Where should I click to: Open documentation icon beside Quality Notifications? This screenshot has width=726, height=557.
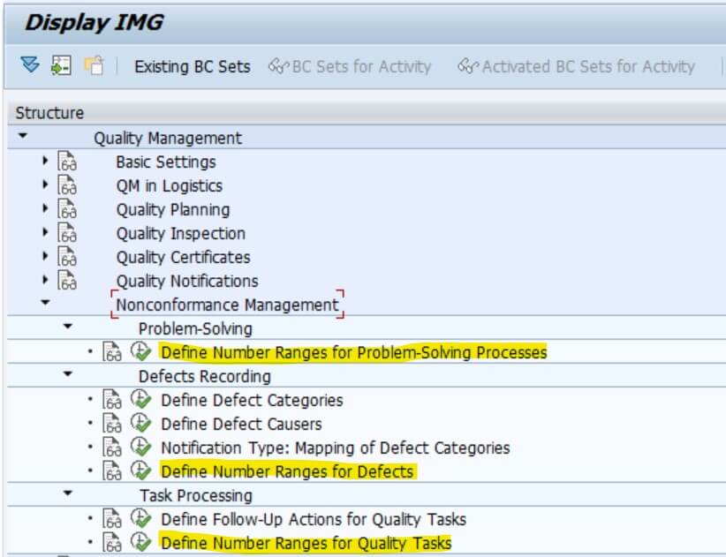(67, 281)
